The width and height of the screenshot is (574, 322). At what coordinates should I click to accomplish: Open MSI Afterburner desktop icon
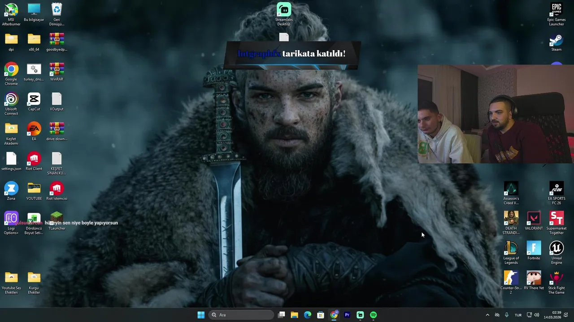tap(11, 14)
